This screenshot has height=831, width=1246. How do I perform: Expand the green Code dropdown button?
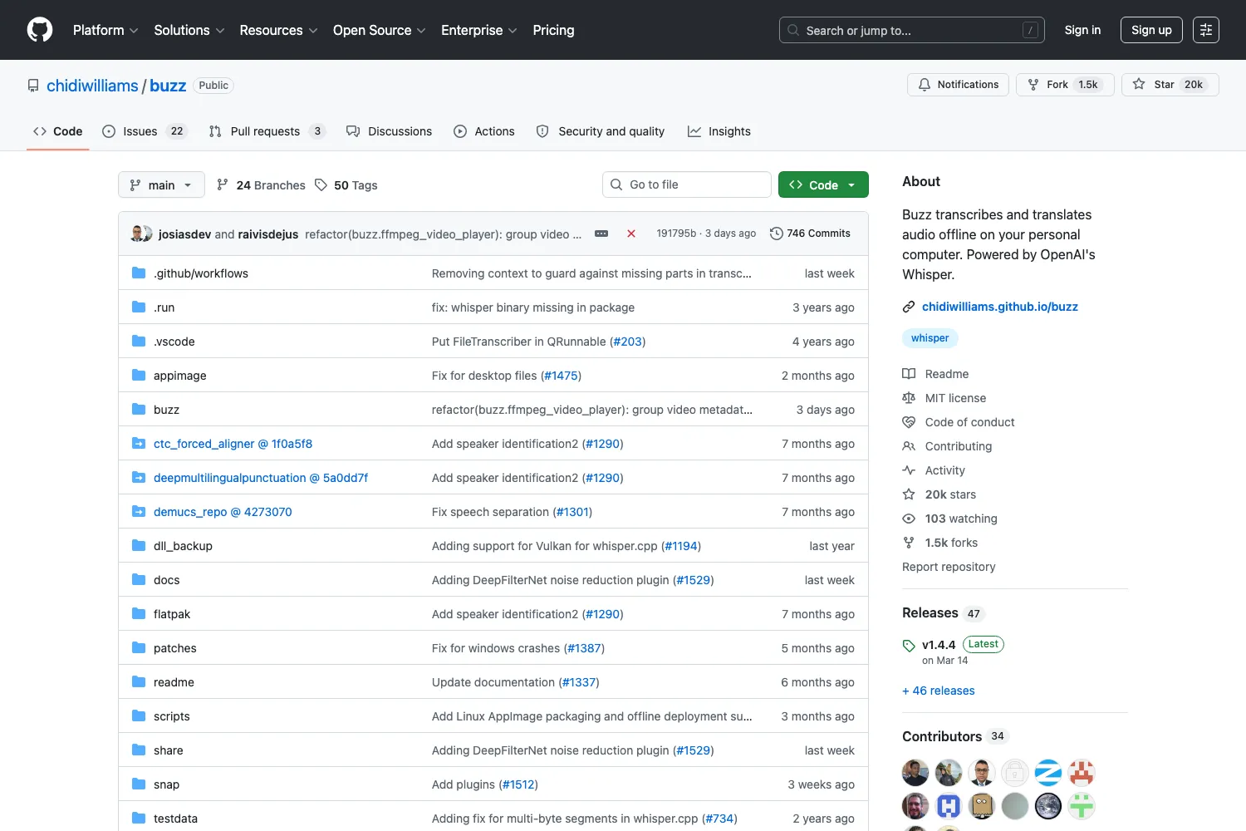click(x=823, y=184)
